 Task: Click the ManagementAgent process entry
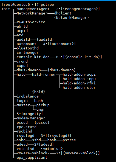33,9
